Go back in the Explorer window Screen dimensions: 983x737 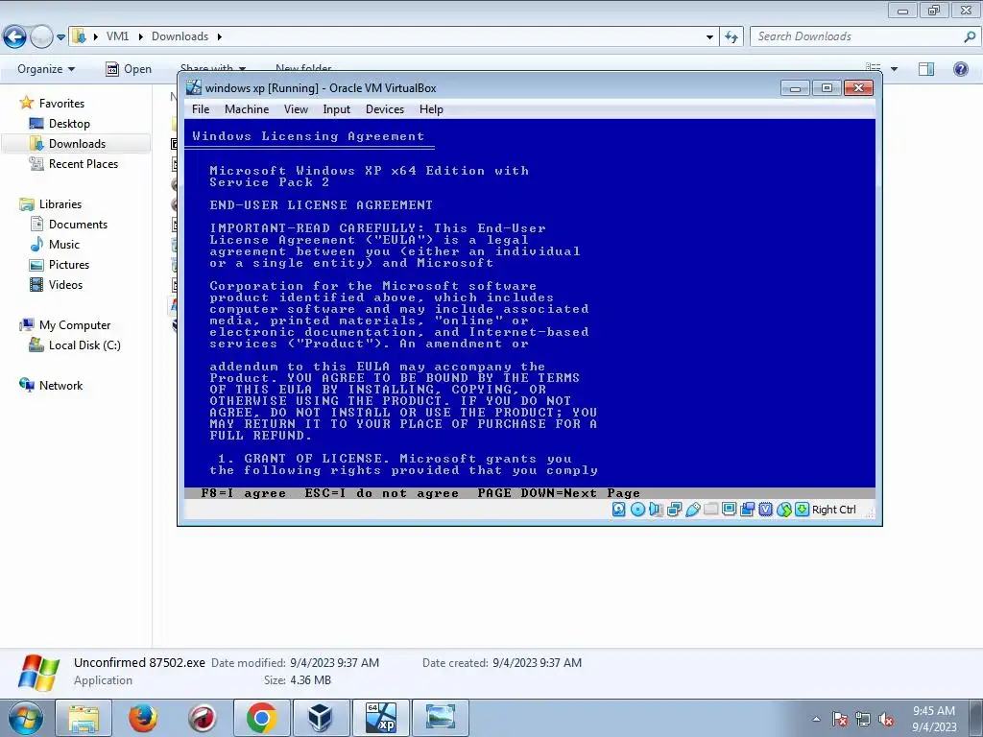pyautogui.click(x=15, y=36)
